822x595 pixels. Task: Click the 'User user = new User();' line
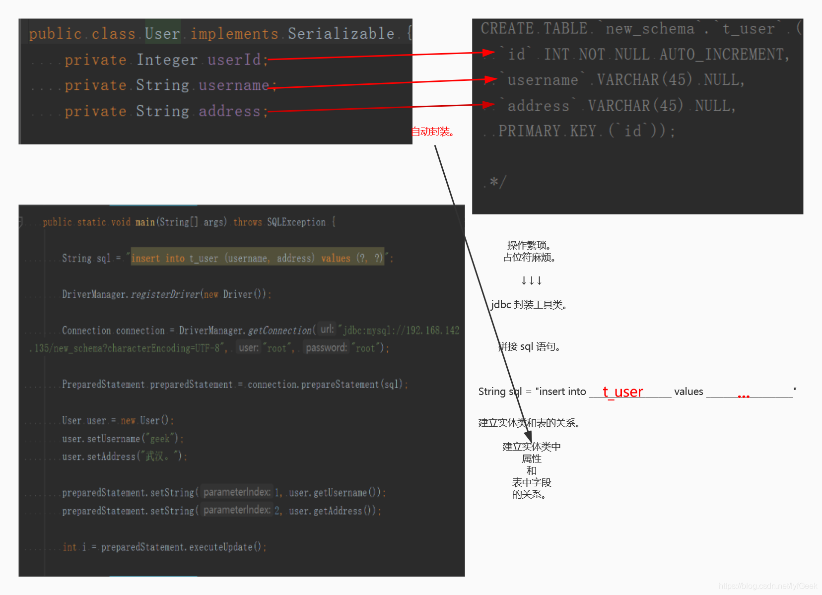118,421
